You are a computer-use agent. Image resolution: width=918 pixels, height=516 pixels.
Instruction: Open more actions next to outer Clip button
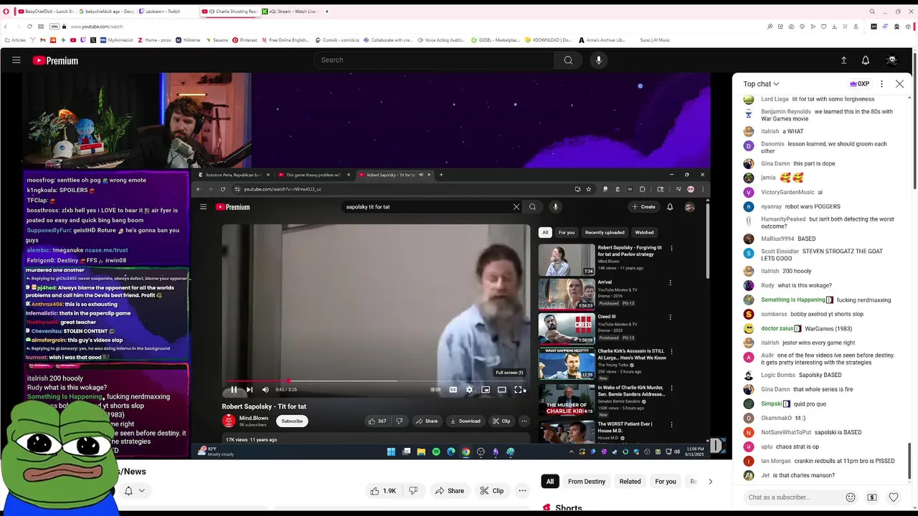(x=522, y=491)
